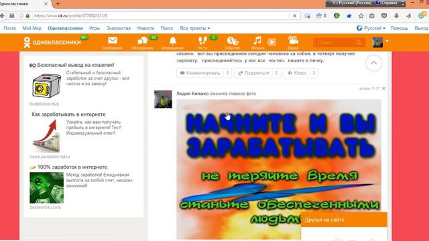Viewport: 429px width, 241px height.
Task: Open the Поиск link in top bar
Action: click(167, 28)
